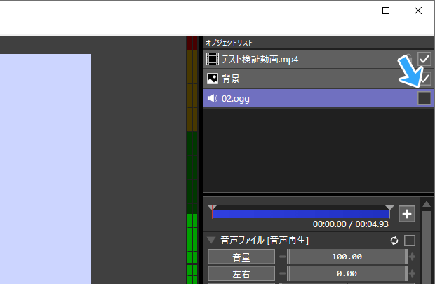Click the refresh icon of 音声ファイル section
The height and width of the screenshot is (284, 435).
pos(394,241)
